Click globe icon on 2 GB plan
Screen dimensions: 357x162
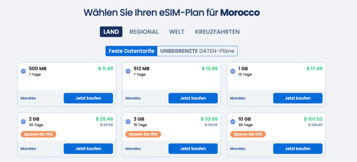23,122
